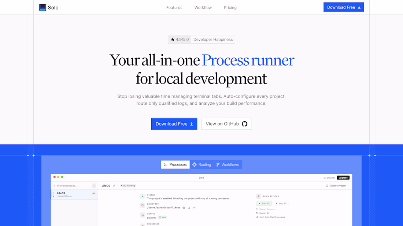Viewport: 403px width, 226px height.
Task: Click the Filter processes search field
Action: pyautogui.click(x=74, y=186)
